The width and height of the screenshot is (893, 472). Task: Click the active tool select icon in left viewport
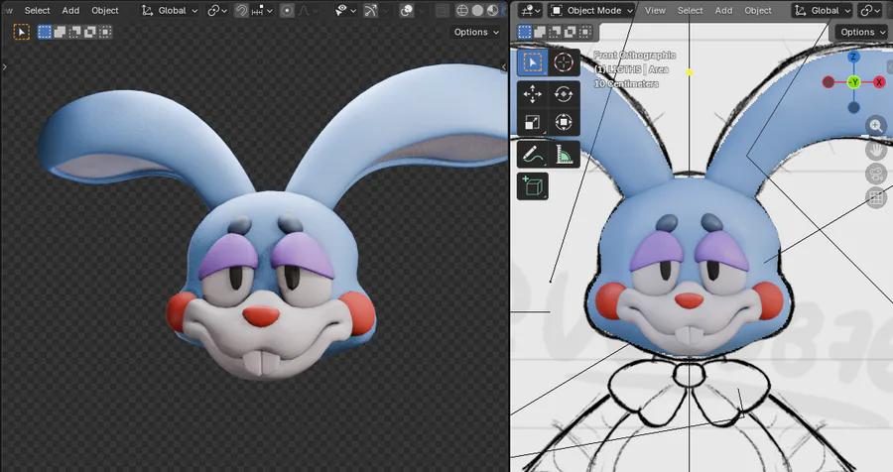[22, 32]
